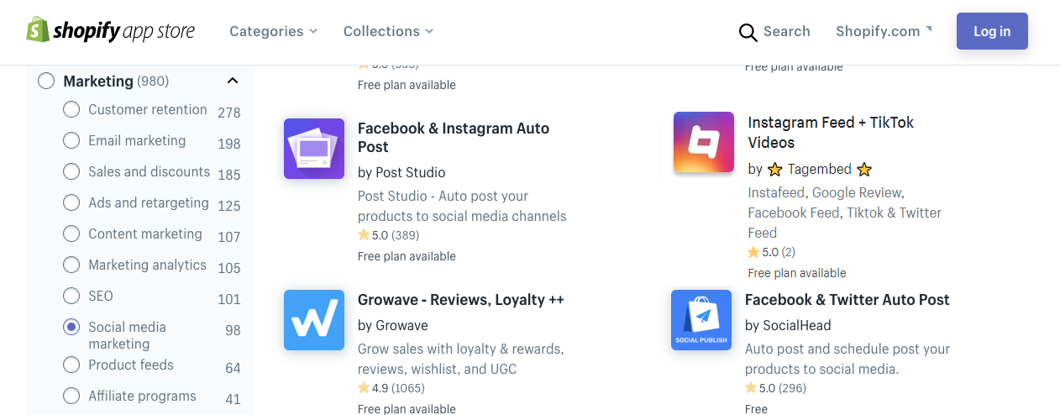
Task: Click the Log in button
Action: (992, 31)
